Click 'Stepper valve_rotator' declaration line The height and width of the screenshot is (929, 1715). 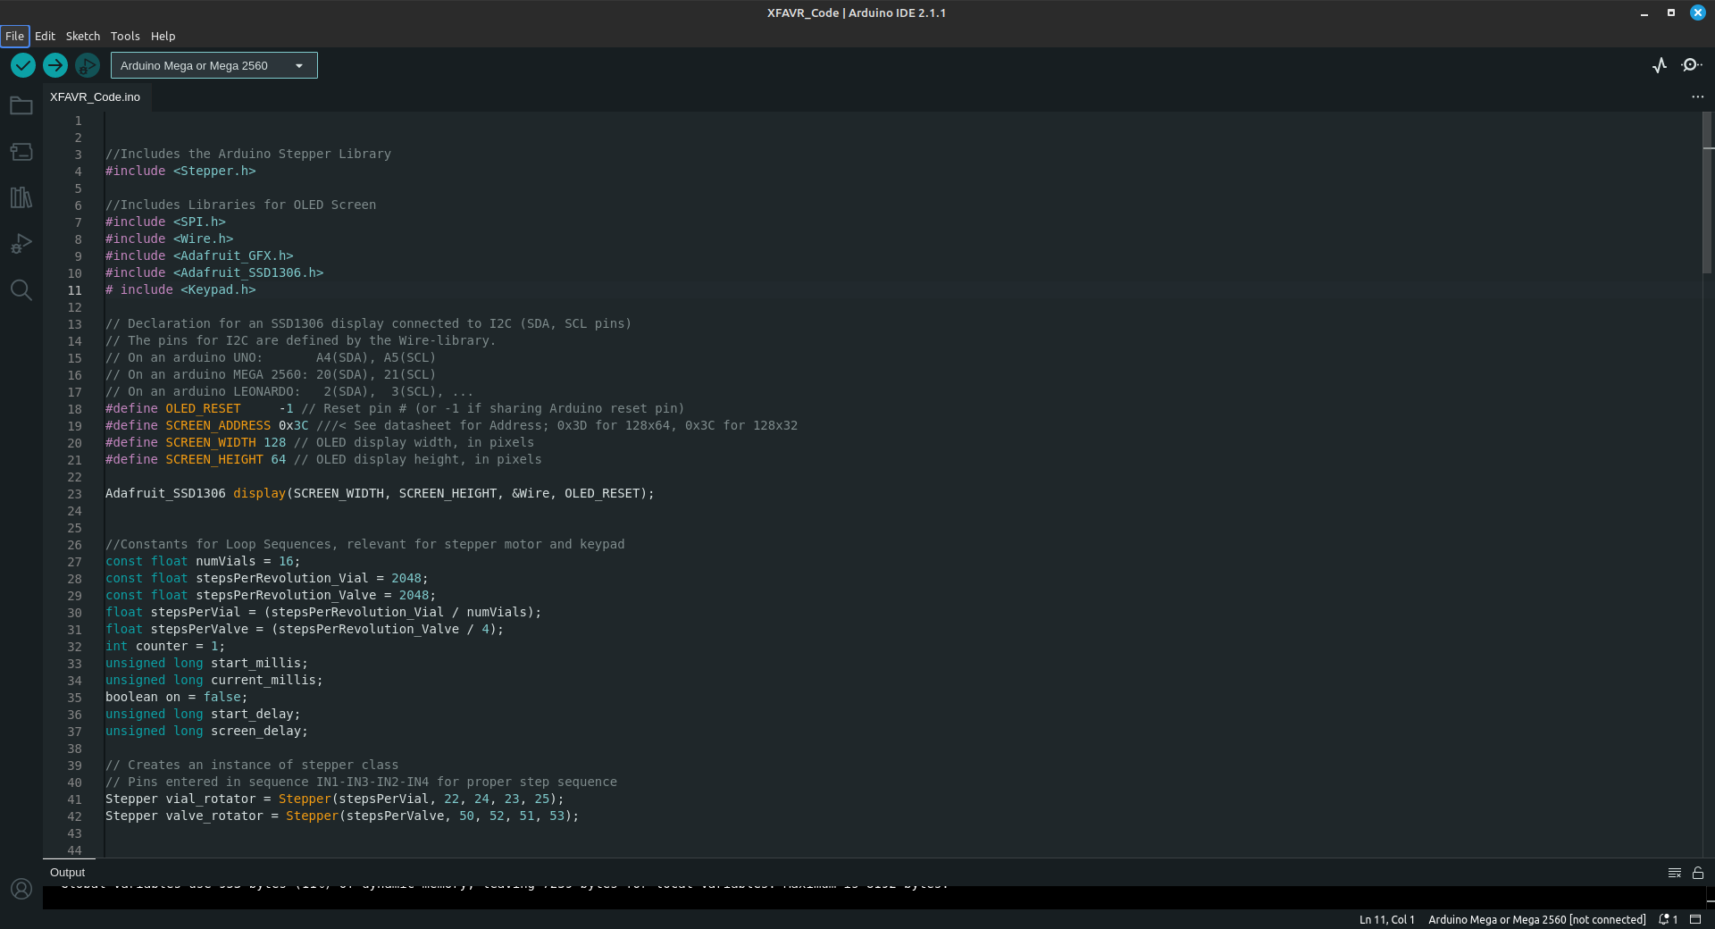tap(342, 816)
